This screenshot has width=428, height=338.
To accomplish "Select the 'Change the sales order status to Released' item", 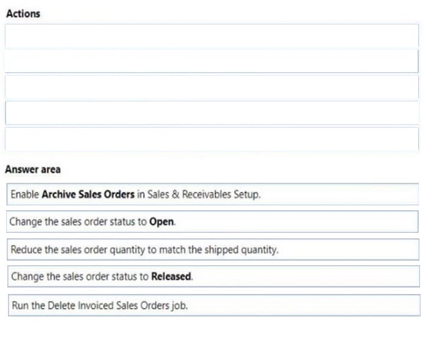I will coord(212,276).
